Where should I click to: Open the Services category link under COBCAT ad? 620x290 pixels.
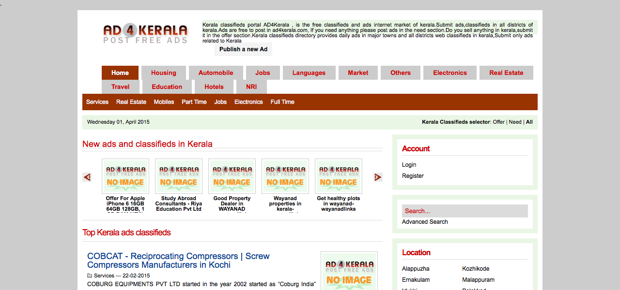(104, 276)
